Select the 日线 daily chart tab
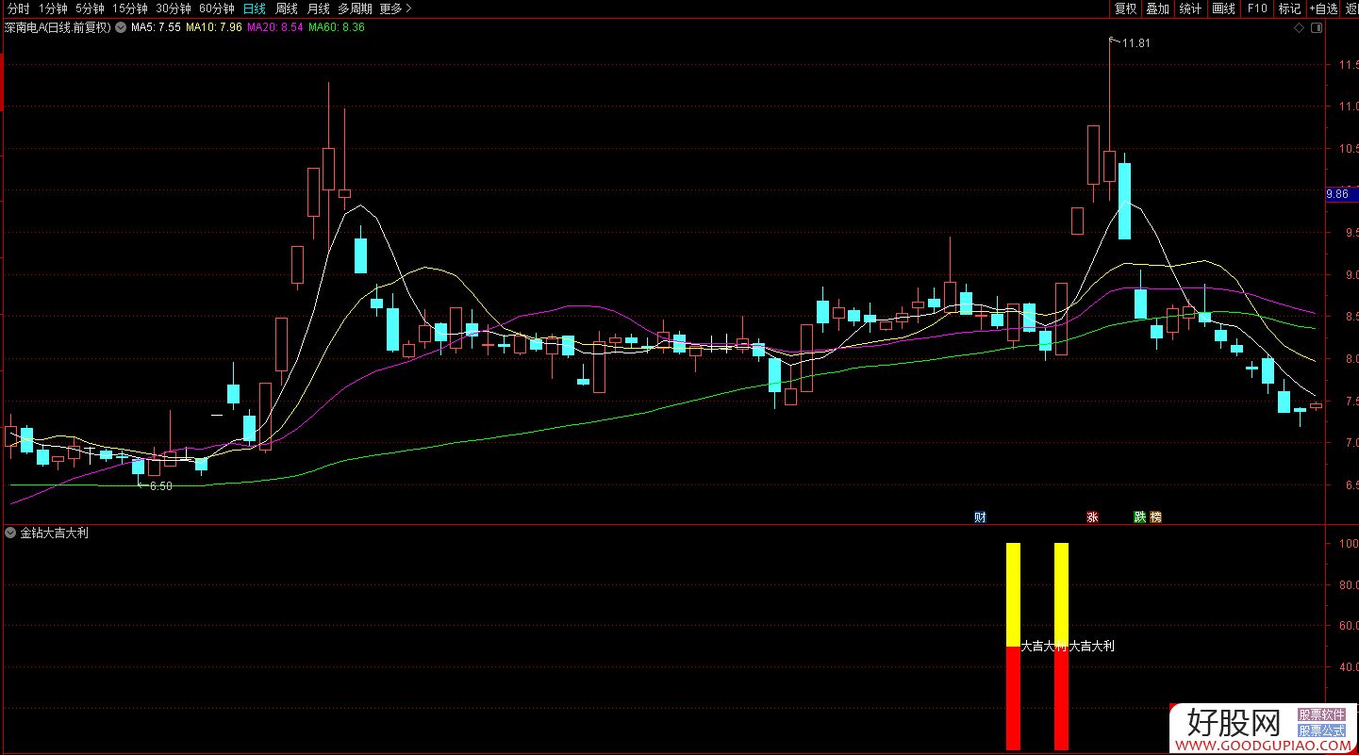 [255, 8]
